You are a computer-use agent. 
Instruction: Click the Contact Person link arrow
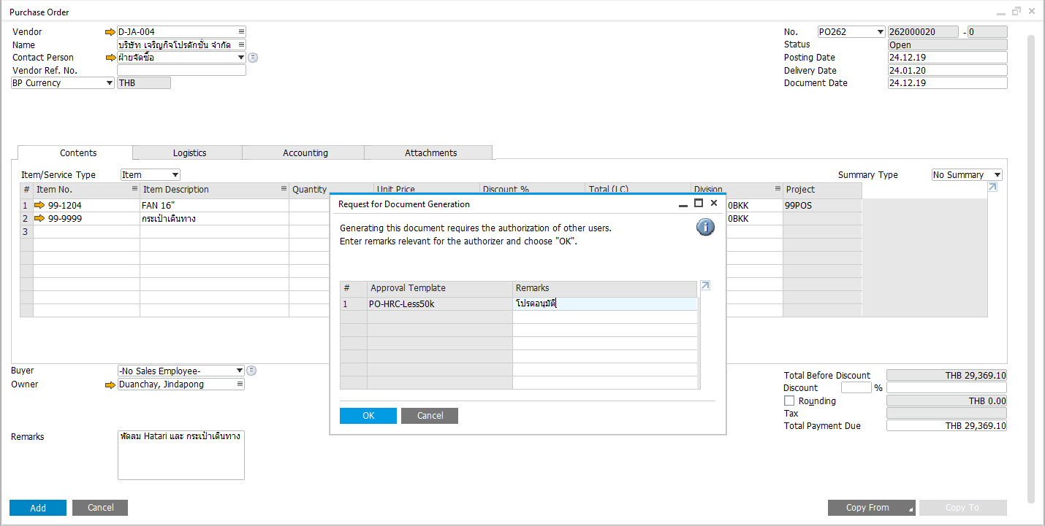110,58
